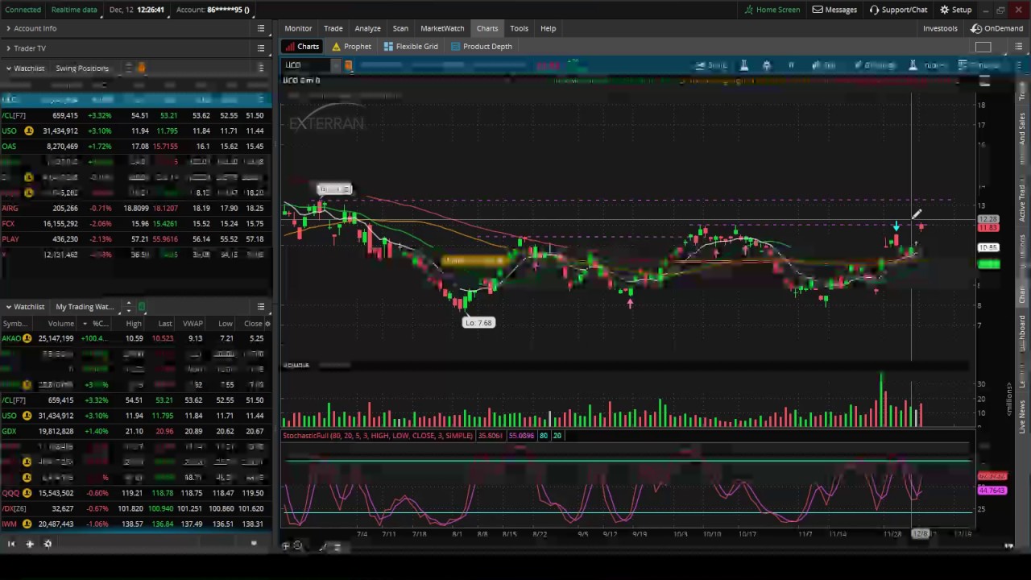Customize watchlist columns gear near Close
Image resolution: width=1031 pixels, height=580 pixels.
[x=267, y=324]
